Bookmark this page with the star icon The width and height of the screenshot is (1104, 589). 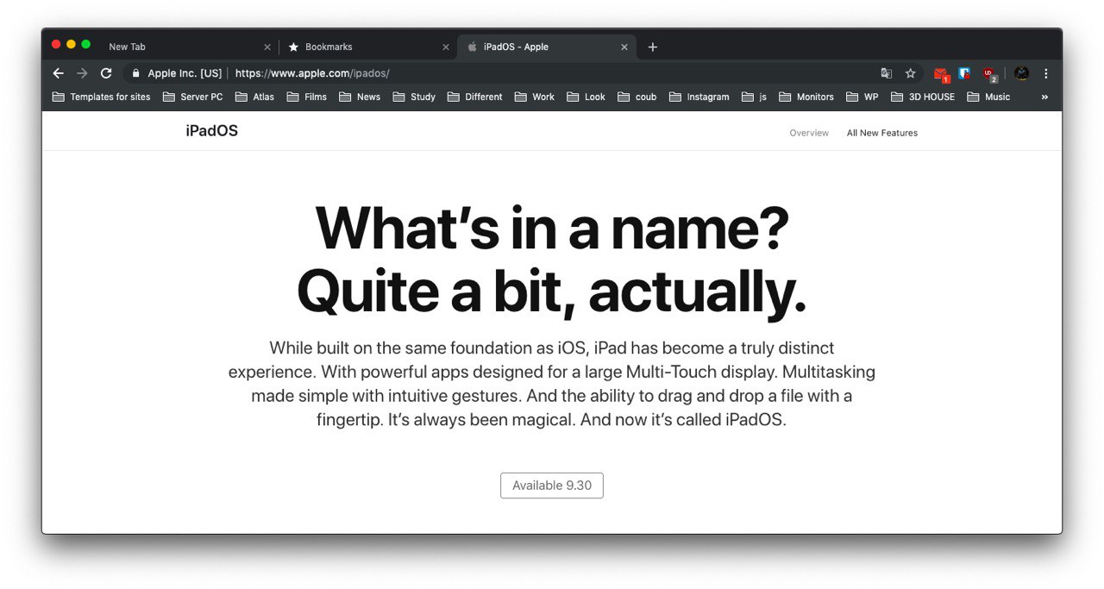(x=910, y=73)
